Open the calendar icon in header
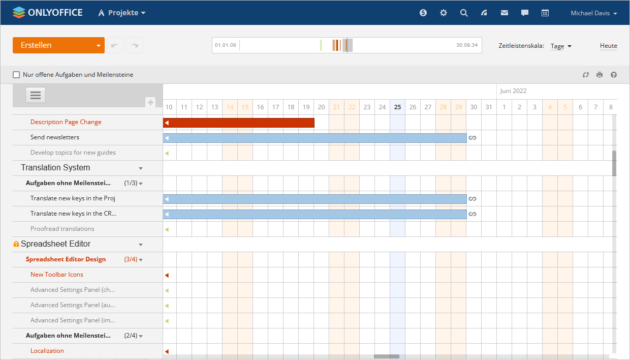630x360 pixels. click(545, 13)
